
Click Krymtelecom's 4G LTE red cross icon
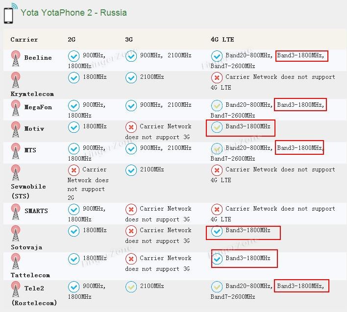click(x=217, y=77)
